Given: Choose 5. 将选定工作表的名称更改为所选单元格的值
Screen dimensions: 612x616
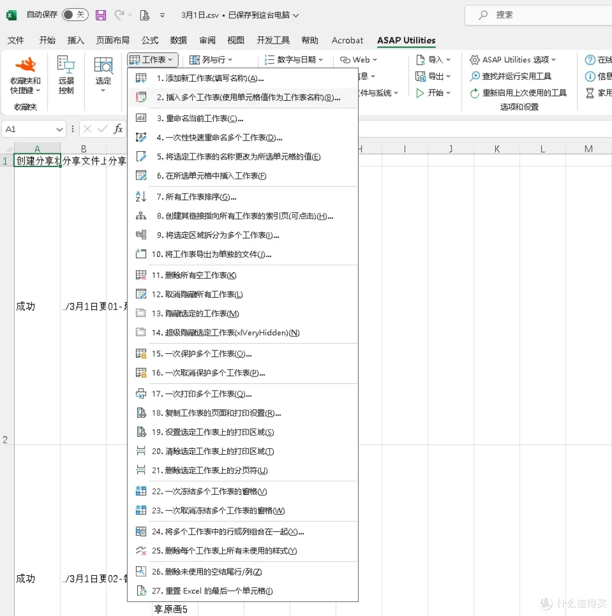Looking at the screenshot, I should pos(243,157).
